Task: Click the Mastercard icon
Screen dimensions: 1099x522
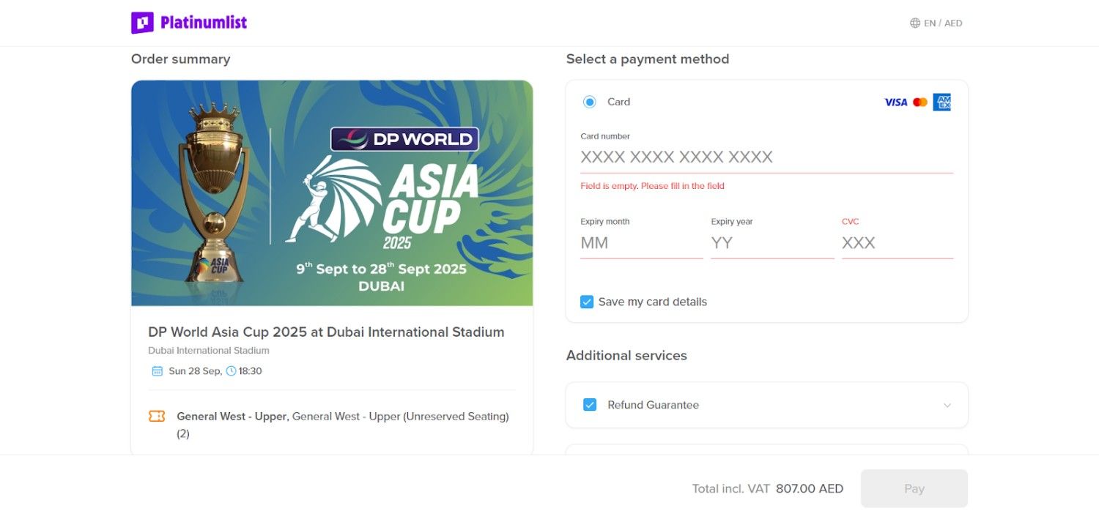Action: click(919, 102)
